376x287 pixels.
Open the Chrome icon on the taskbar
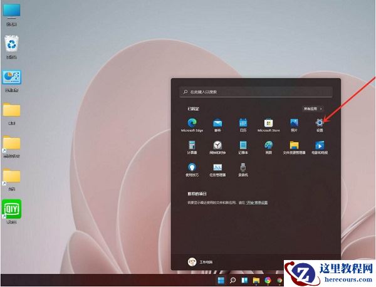[279, 280]
